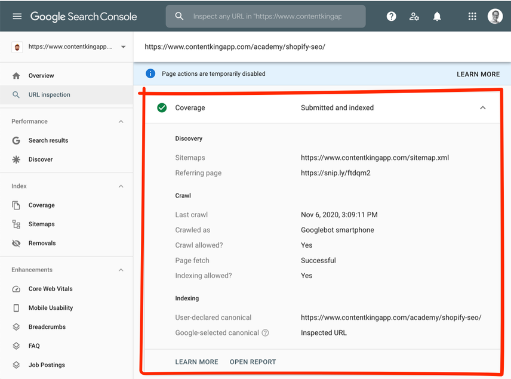Collapse the Index sidebar section
This screenshot has width=511, height=379.
121,186
